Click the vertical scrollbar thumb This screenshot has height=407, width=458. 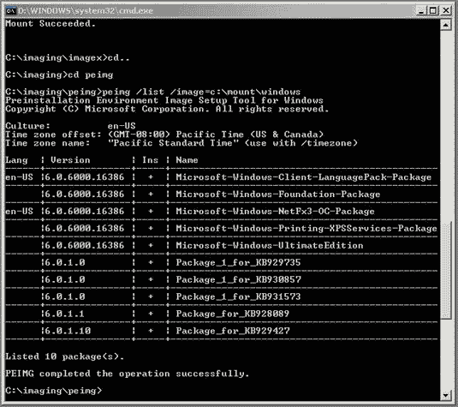tap(445, 272)
